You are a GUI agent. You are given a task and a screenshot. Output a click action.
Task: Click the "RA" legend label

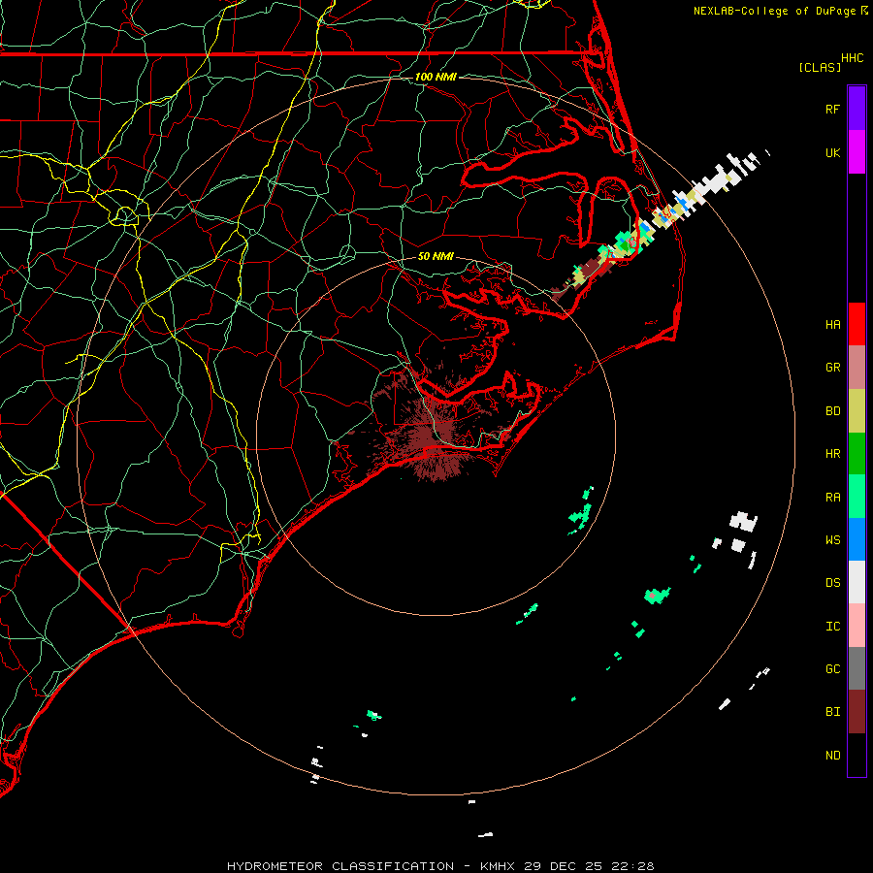pos(832,498)
